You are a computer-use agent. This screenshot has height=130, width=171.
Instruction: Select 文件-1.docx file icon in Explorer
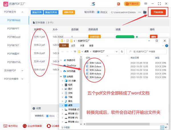click(87, 63)
